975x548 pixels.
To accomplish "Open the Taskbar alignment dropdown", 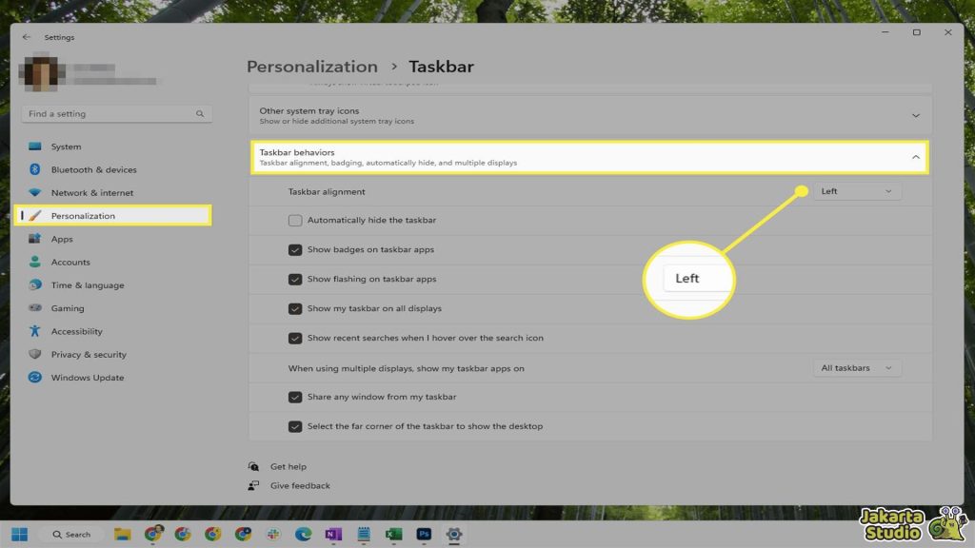I will (856, 190).
